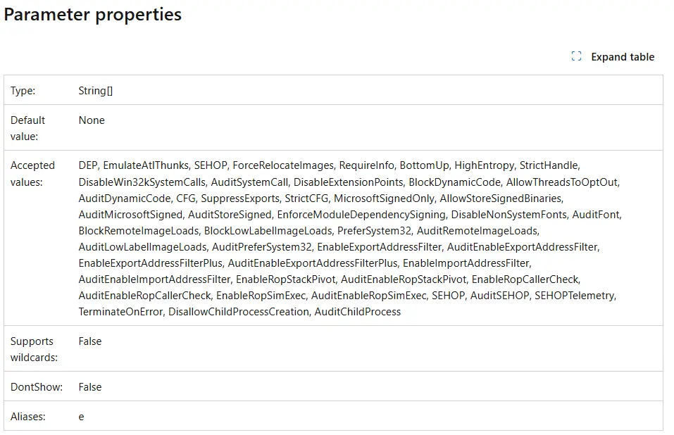The image size is (674, 435).
Task: Click the AuditChildProcess accepted value
Action: click(x=358, y=312)
